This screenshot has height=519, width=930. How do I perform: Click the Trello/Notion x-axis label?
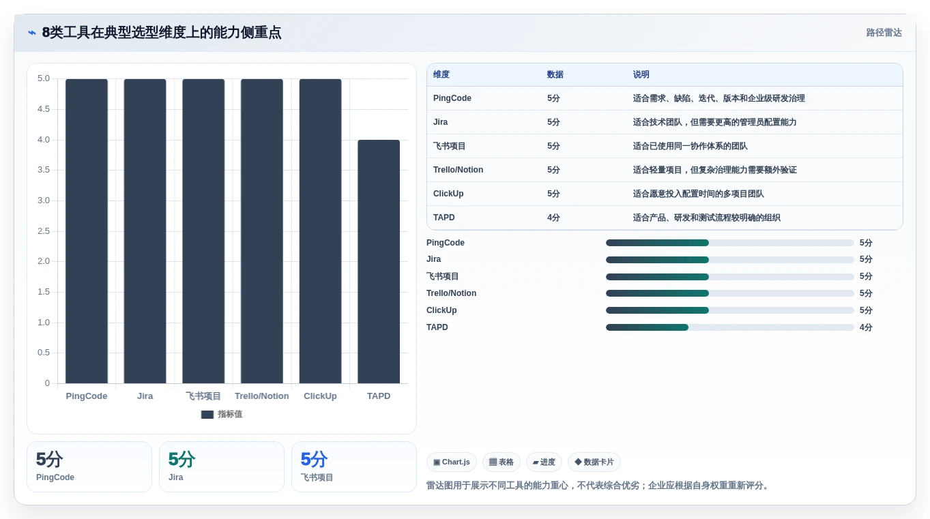pyautogui.click(x=262, y=396)
